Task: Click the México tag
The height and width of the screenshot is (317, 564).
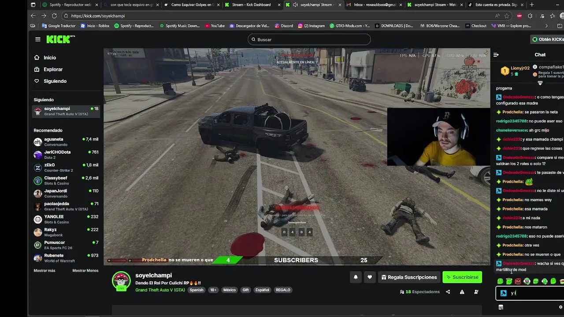Action: tap(229, 290)
